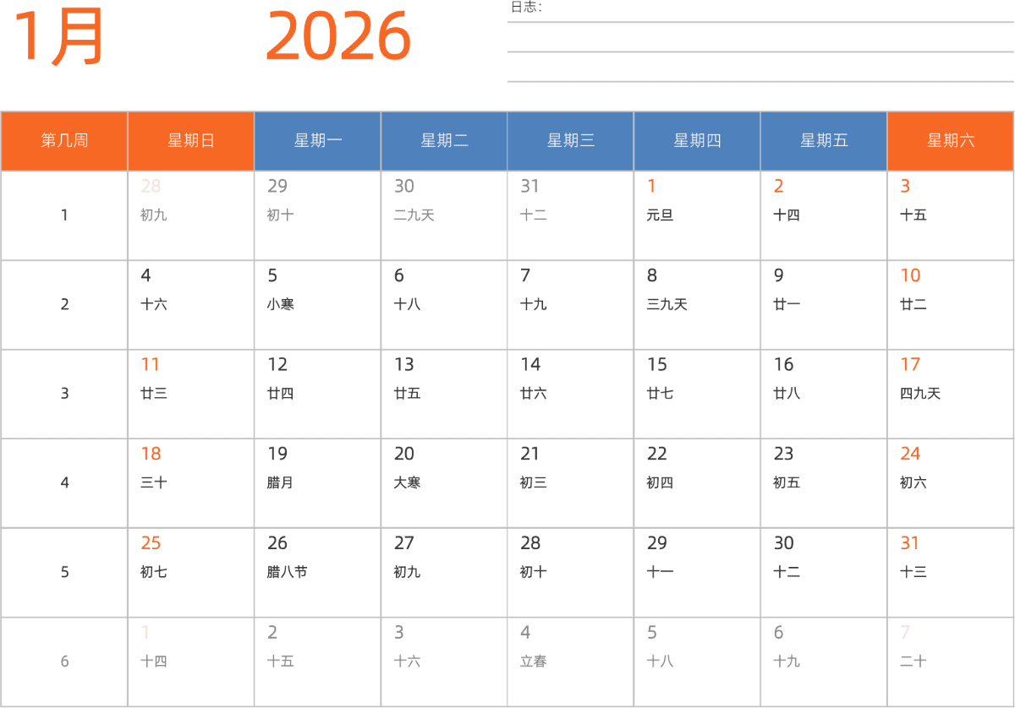Select the 星期一 column header
This screenshot has height=708, width=1015.
[318, 141]
